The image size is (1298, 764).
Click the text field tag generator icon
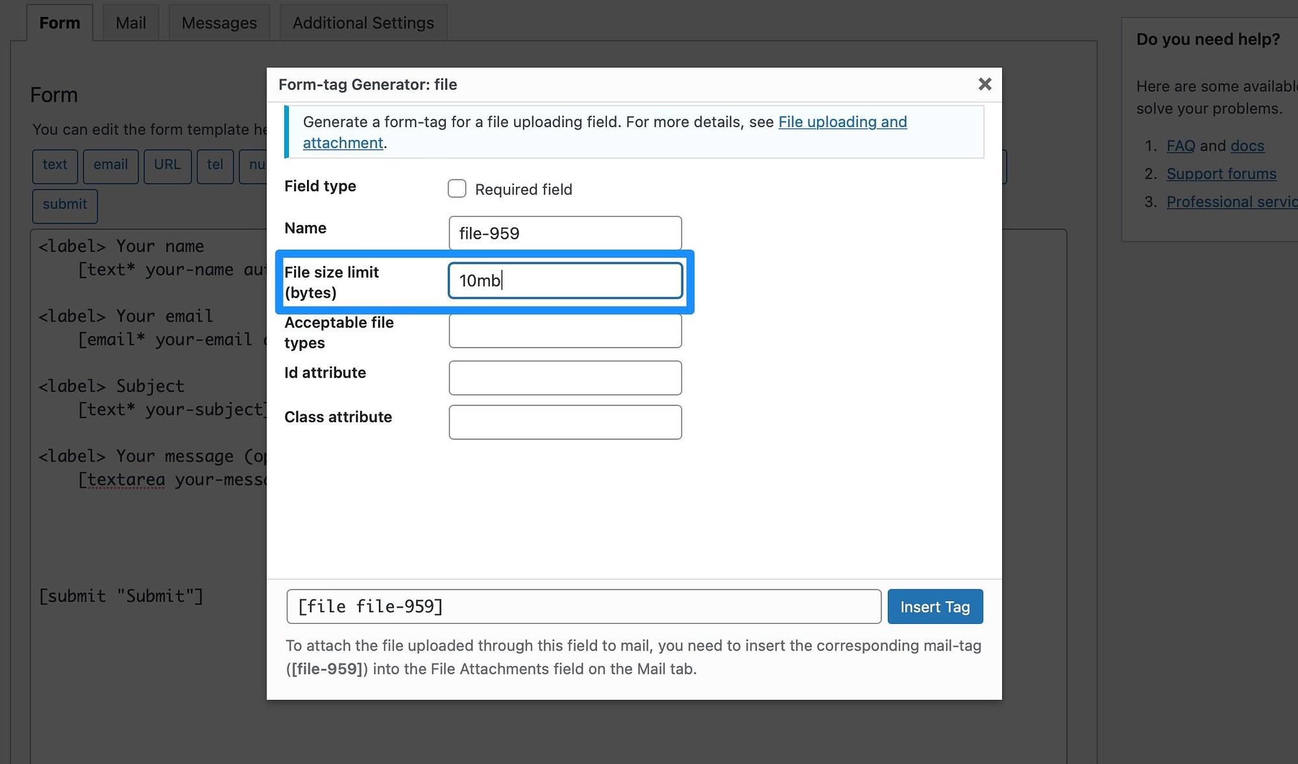(x=55, y=165)
